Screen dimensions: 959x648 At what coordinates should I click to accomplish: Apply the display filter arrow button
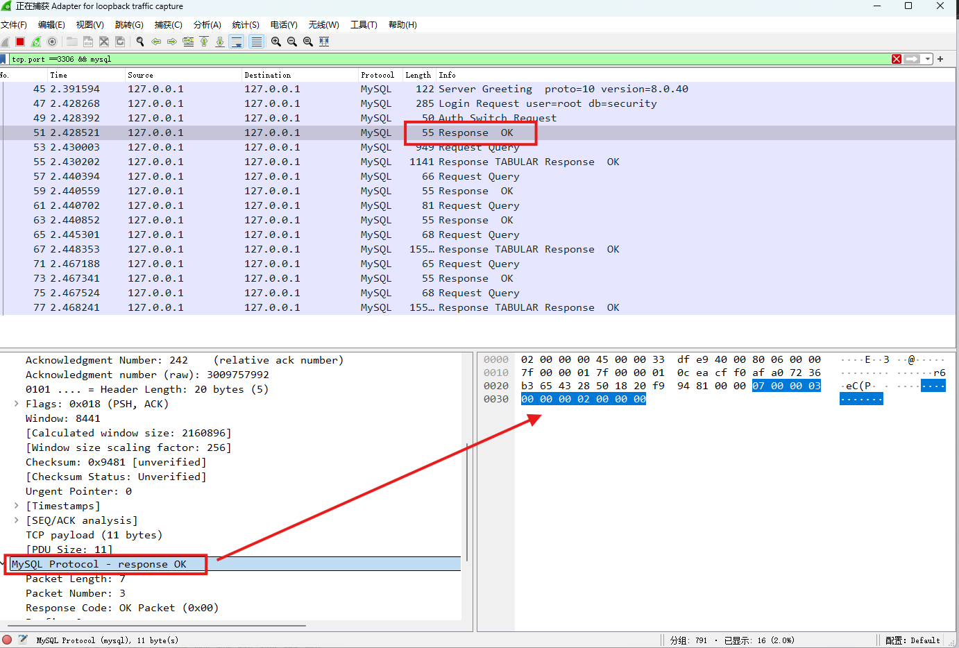point(912,59)
